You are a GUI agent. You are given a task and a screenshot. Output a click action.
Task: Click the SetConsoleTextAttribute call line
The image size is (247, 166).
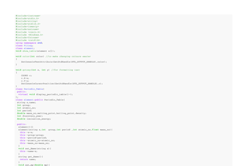(64, 62)
